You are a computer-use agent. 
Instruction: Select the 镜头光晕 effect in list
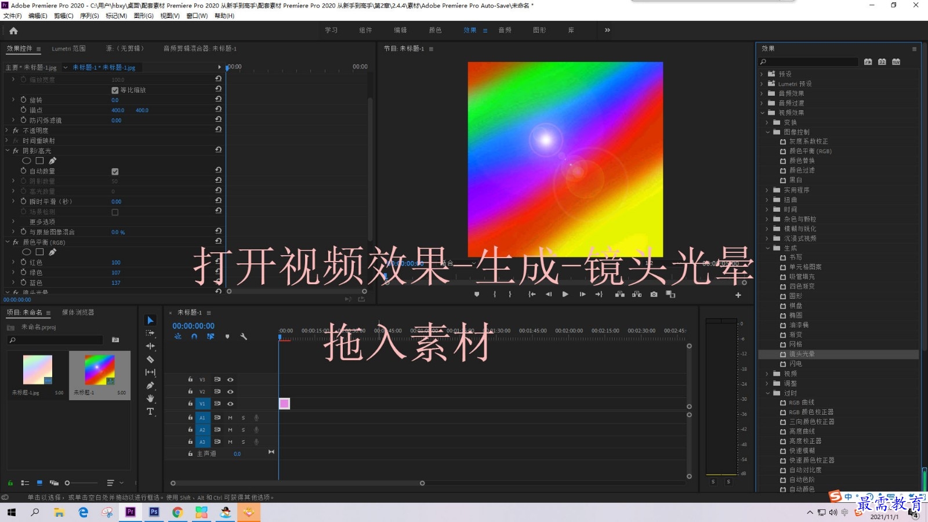802,354
